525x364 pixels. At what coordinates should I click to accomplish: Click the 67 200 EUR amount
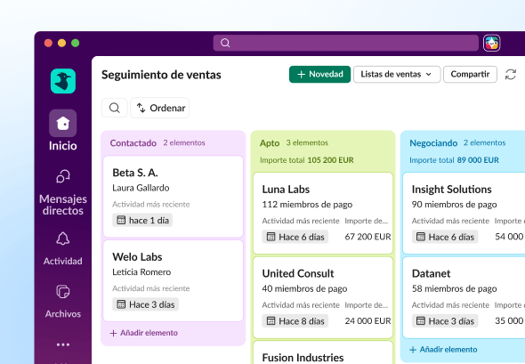coord(368,237)
